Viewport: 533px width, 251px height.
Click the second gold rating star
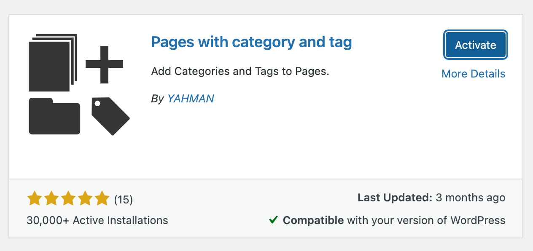click(51, 198)
